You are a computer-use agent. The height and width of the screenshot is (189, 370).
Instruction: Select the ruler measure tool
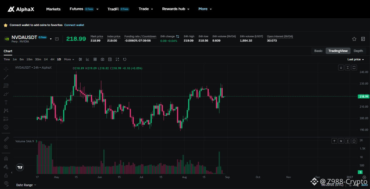(x=6, y=139)
